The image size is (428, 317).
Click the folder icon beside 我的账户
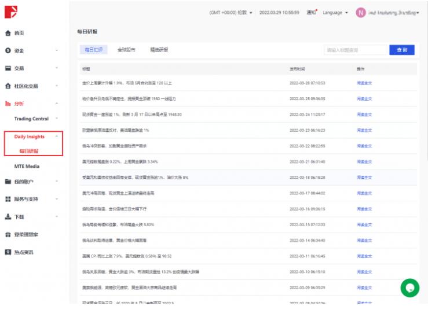[8, 182]
